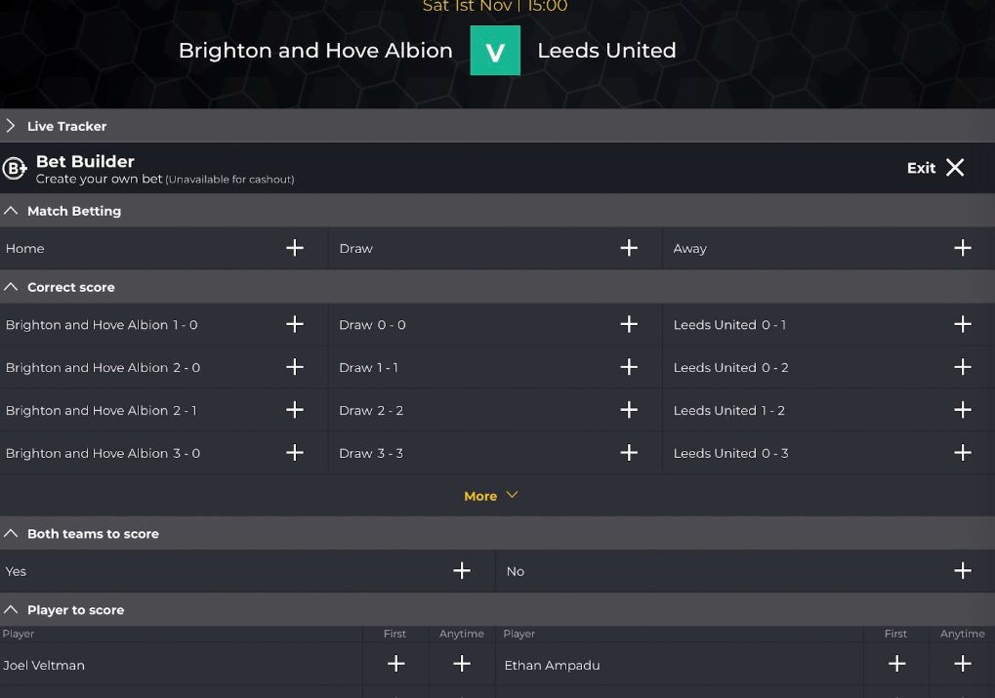Image resolution: width=995 pixels, height=698 pixels.
Task: Add Joel Veltman first scorer selection
Action: tap(395, 664)
